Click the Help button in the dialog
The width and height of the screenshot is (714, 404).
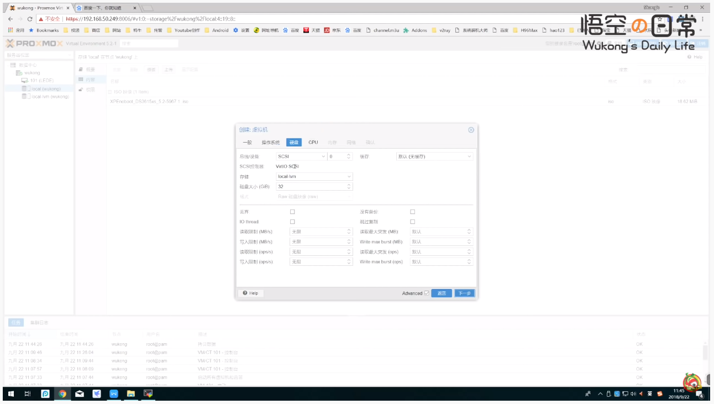pyautogui.click(x=250, y=293)
